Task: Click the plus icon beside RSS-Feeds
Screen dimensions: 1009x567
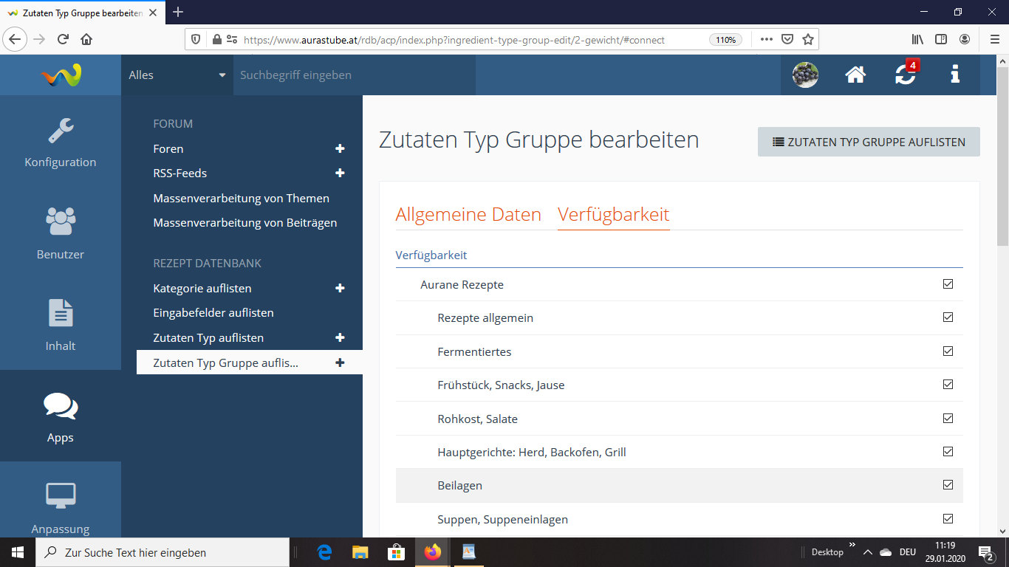Action: point(340,173)
